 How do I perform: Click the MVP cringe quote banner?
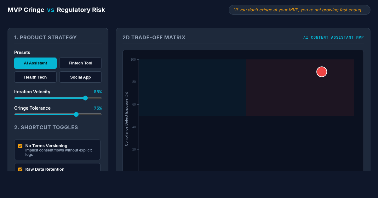pos(299,10)
